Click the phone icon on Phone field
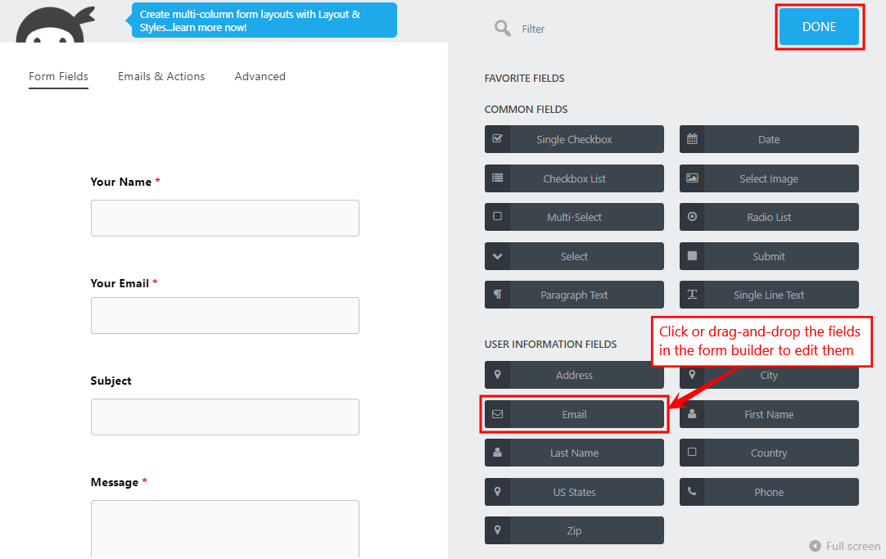 pyautogui.click(x=692, y=492)
